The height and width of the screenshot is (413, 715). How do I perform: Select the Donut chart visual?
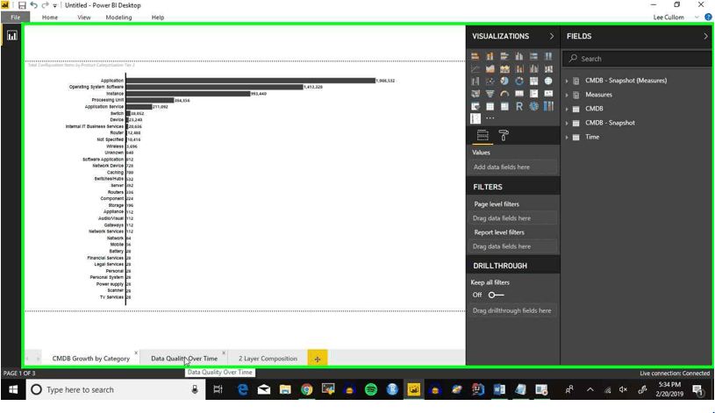click(x=518, y=82)
